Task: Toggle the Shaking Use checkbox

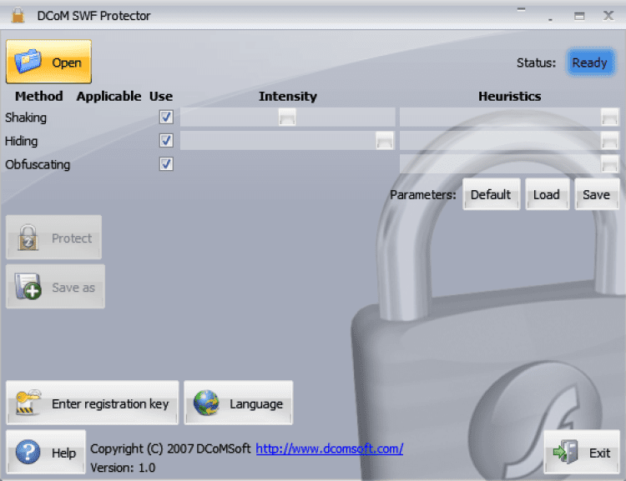Action: point(166,117)
